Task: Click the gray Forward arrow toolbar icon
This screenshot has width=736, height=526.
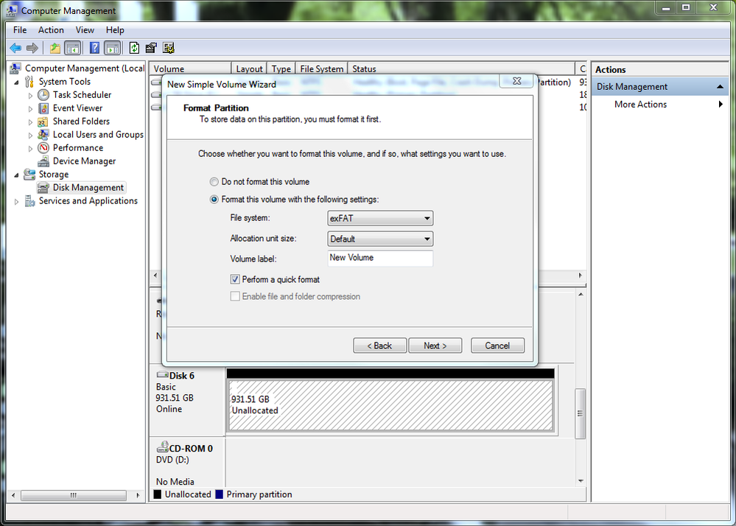Action: (32, 48)
